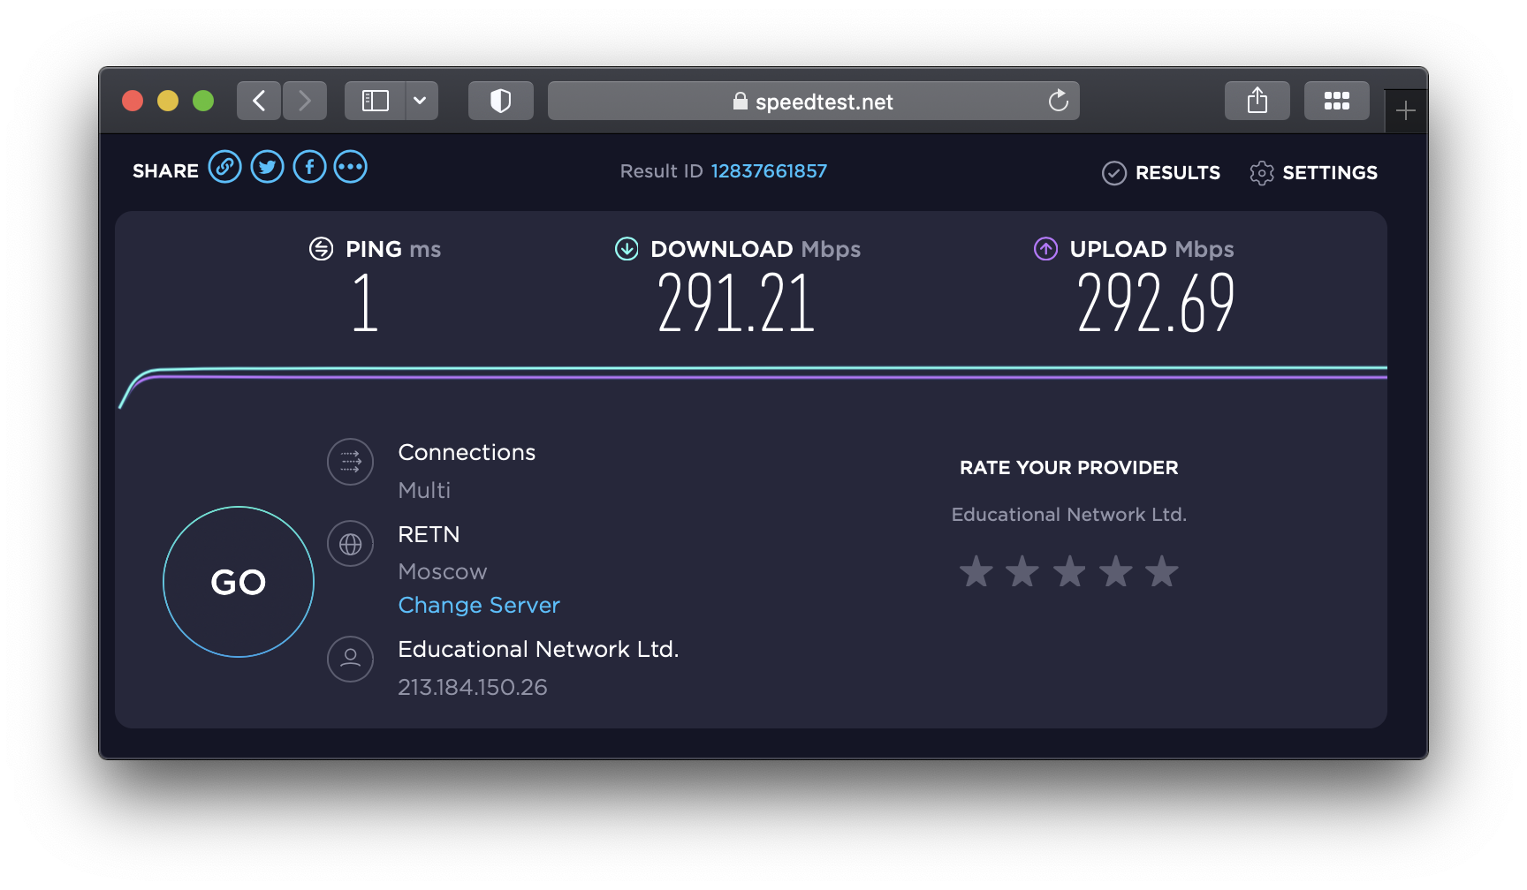
Task: Click the Change Server link
Action: pyautogui.click(x=479, y=606)
